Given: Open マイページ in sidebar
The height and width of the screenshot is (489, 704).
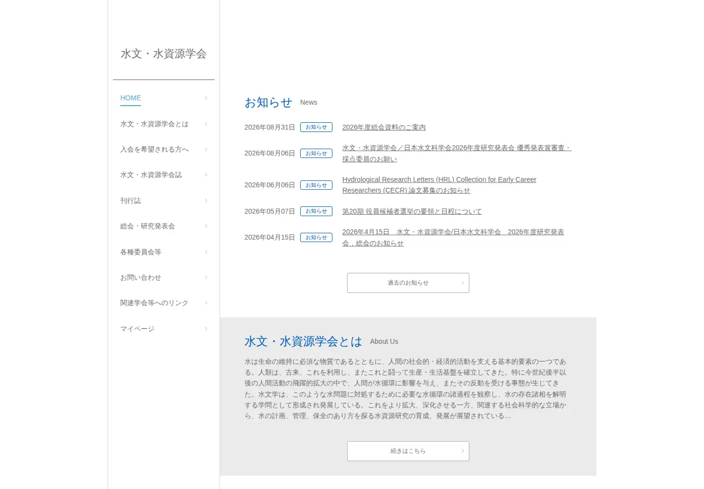Looking at the screenshot, I should [x=137, y=329].
